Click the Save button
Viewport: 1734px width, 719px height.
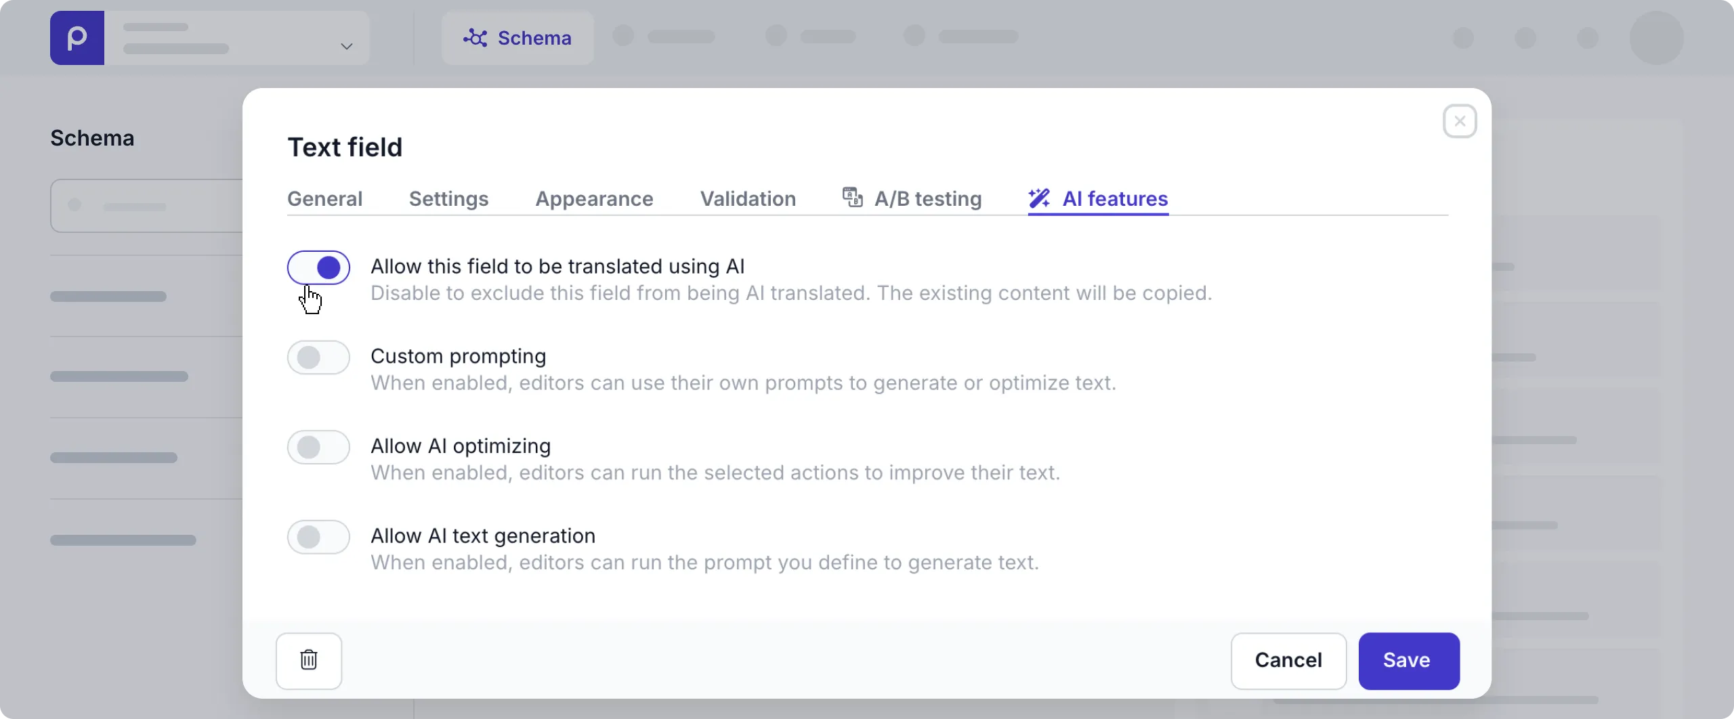[1409, 661]
